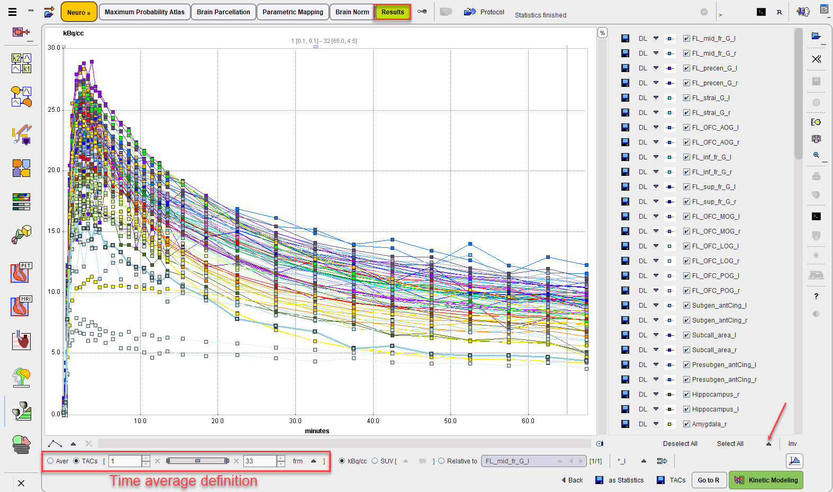Open the image fusion puzzle tool in sidebar
This screenshot has width=833, height=492.
pos(22,168)
